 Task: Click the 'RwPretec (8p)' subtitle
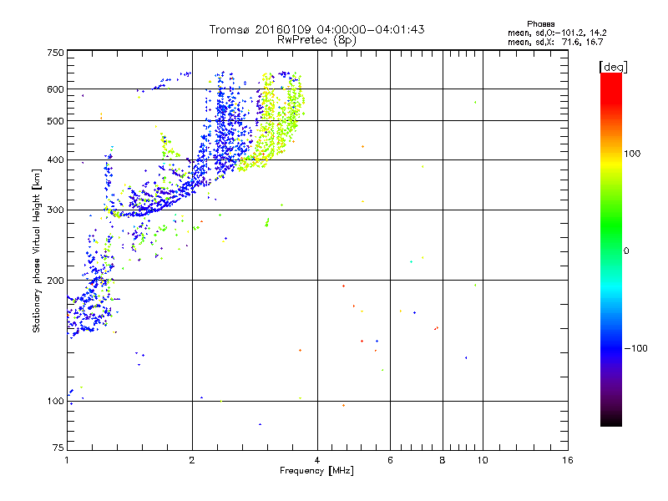click(316, 40)
